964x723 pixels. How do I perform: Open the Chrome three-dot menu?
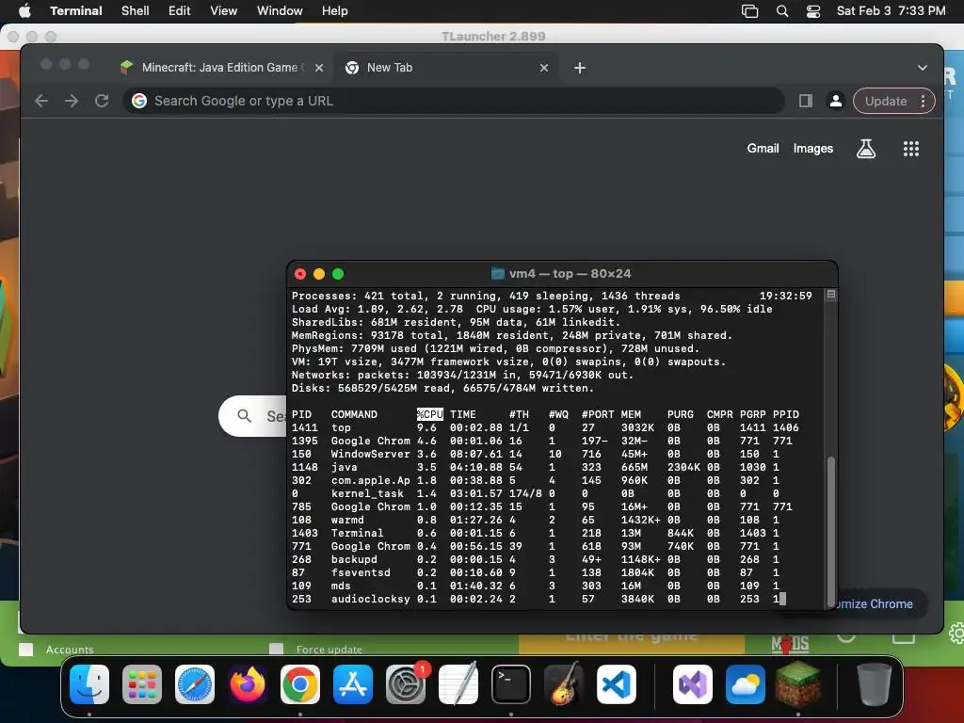coord(923,101)
